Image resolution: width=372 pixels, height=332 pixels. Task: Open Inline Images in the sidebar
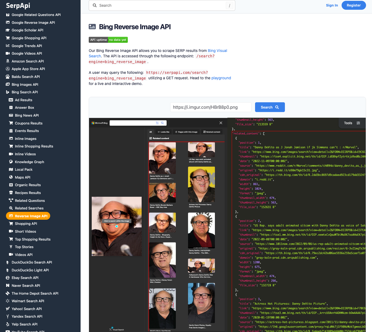(26, 139)
